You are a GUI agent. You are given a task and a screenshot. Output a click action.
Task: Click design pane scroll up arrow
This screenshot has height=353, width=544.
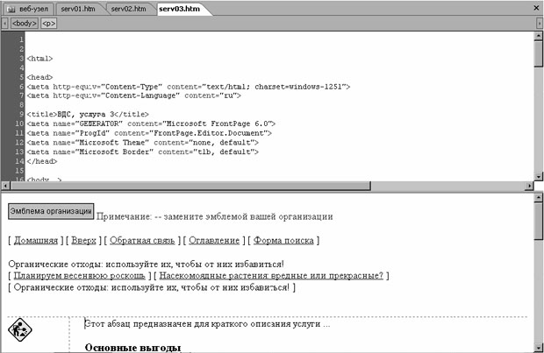[x=539, y=198]
